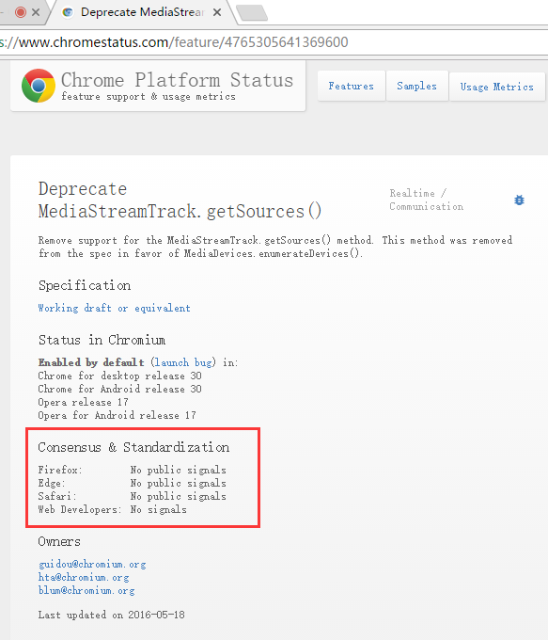Viewport: 548px width, 640px height.
Task: Click the Owners section heading
Action: [59, 541]
